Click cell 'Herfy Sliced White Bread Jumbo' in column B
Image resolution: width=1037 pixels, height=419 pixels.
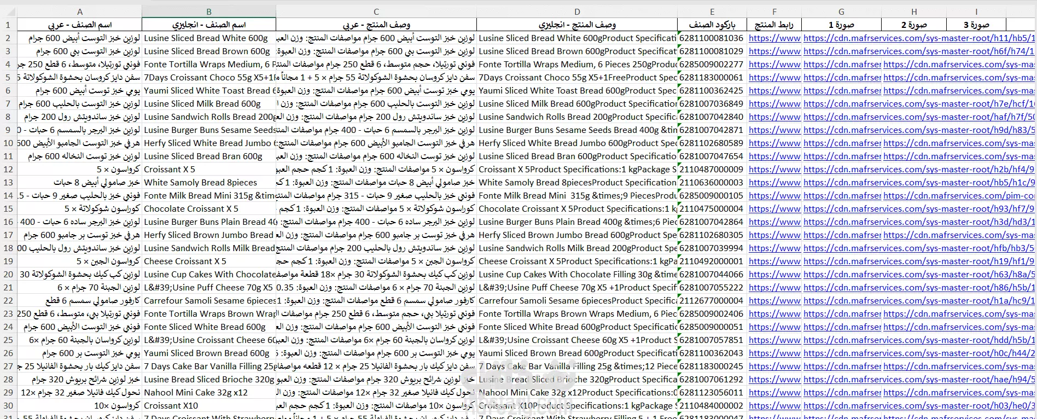point(209,143)
